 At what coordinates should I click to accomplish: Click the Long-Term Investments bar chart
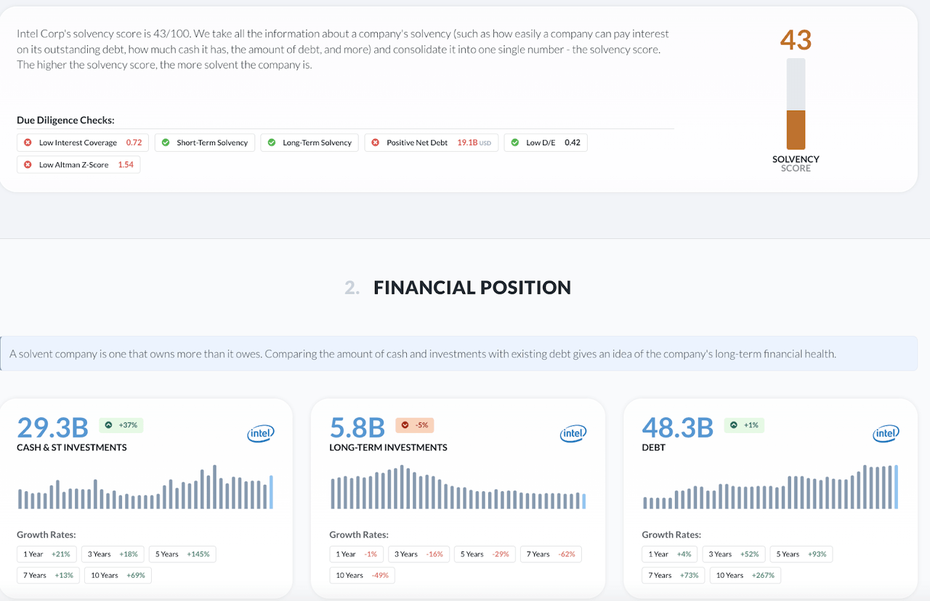coord(458,487)
